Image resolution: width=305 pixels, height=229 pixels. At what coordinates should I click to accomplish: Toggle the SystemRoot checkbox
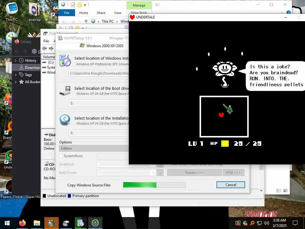pyautogui.click(x=61, y=156)
